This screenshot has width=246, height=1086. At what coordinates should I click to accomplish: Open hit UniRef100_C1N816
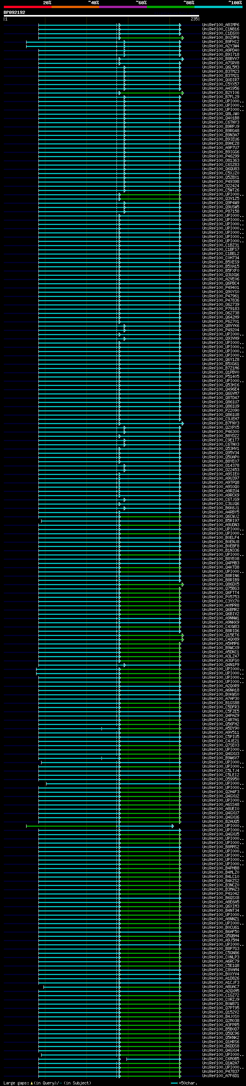[221, 30]
